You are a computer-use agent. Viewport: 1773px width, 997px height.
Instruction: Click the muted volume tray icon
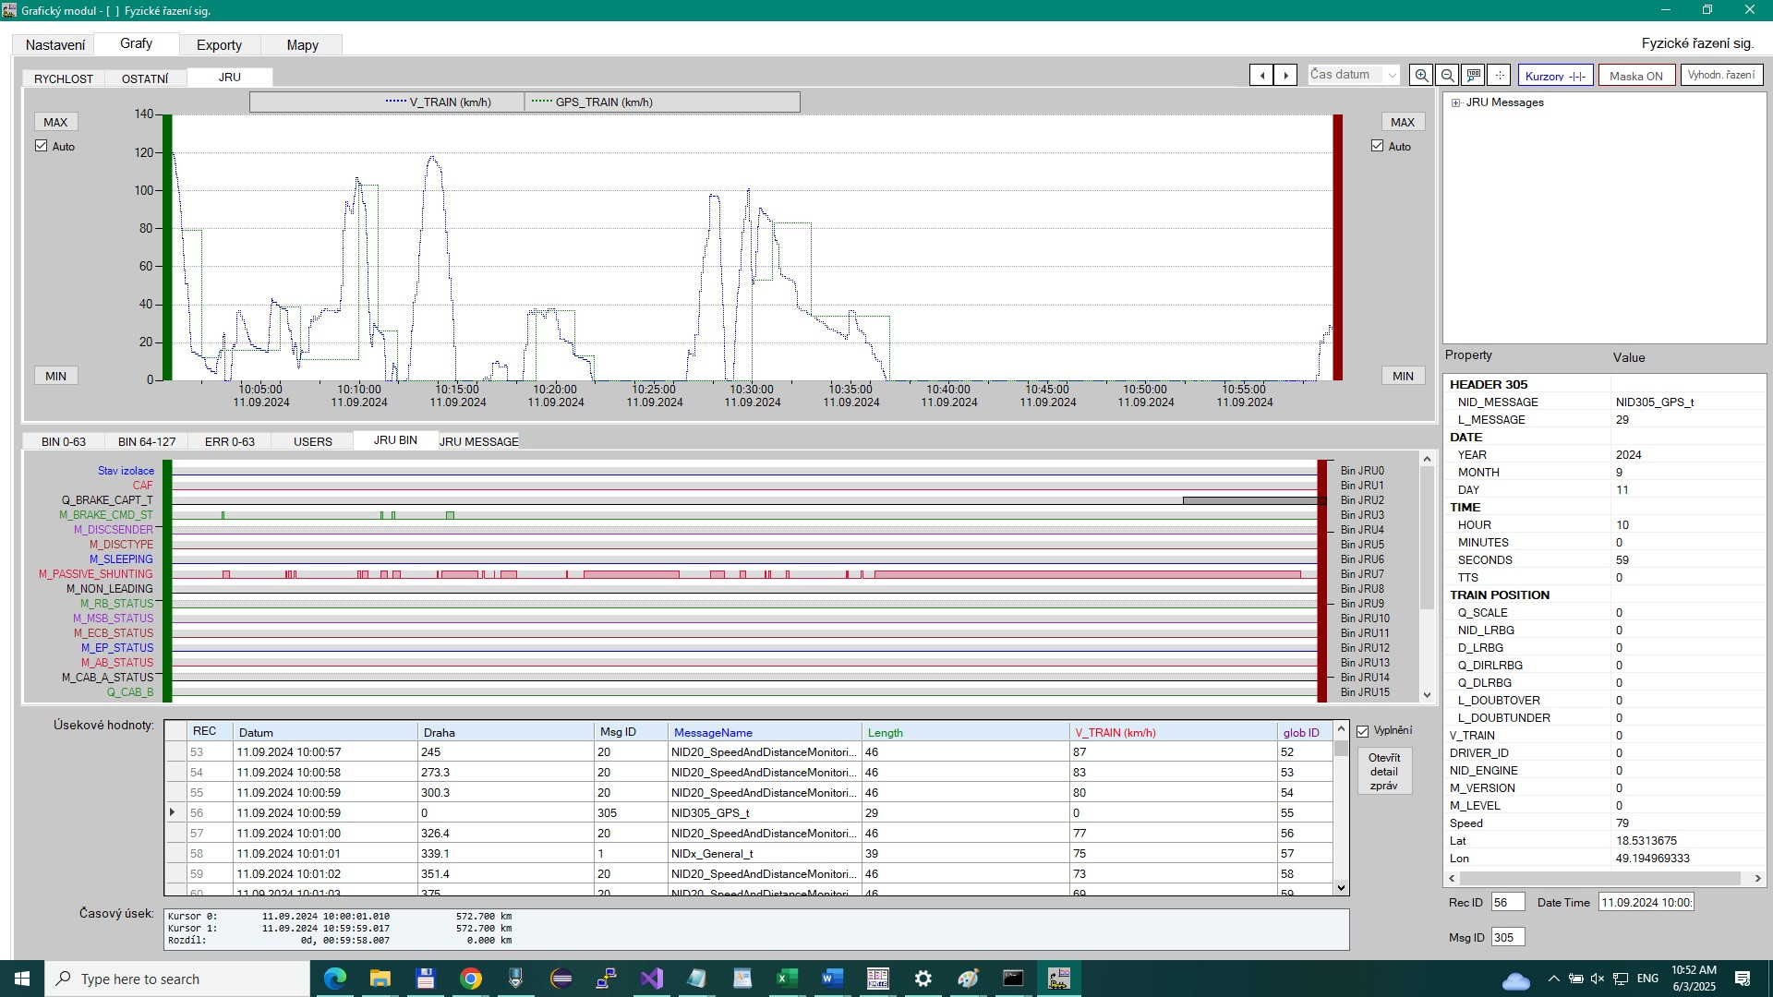click(1598, 979)
